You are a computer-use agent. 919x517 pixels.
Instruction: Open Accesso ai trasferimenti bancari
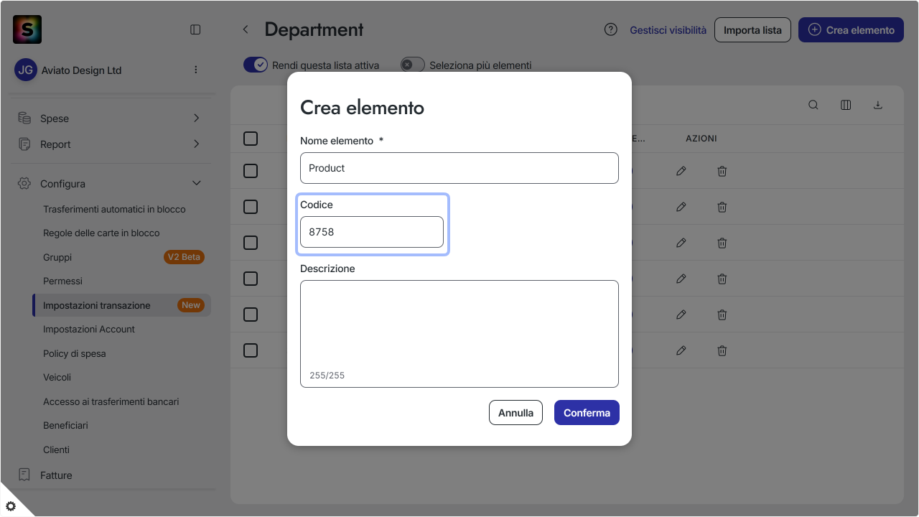(111, 401)
